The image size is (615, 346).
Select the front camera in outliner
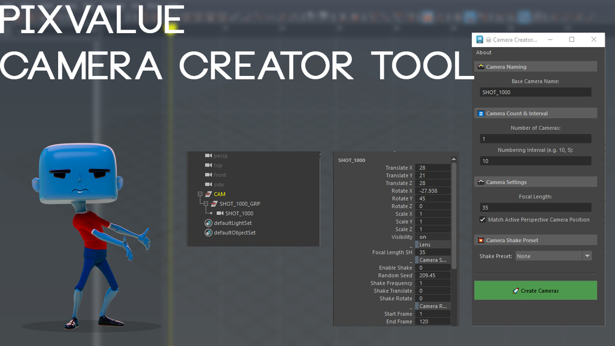[x=220, y=175]
